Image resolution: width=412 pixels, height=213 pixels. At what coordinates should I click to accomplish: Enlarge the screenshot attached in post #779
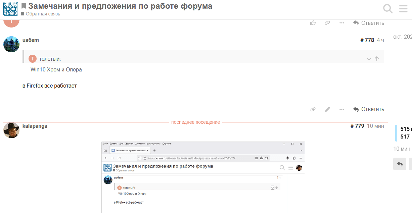tap(203, 177)
